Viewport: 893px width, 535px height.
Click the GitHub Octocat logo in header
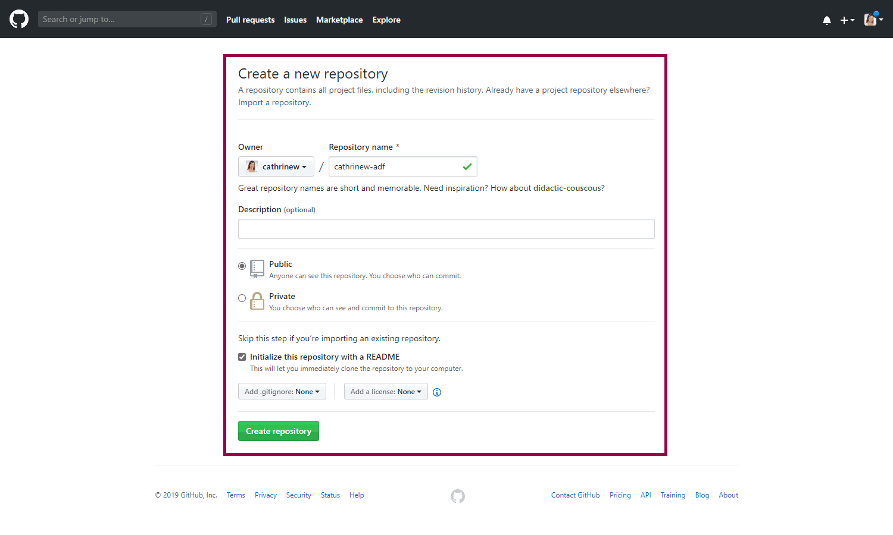[19, 19]
